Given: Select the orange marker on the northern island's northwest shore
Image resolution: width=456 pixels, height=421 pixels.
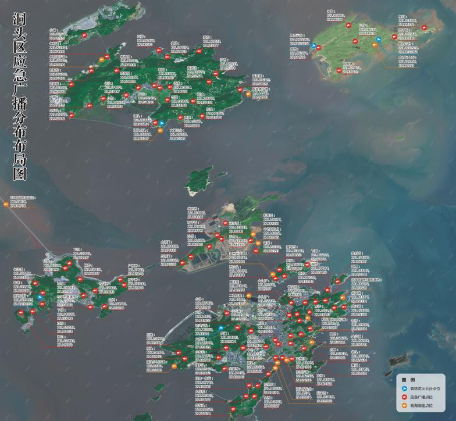Looking at the screenshot, I should pyautogui.click(x=101, y=59).
